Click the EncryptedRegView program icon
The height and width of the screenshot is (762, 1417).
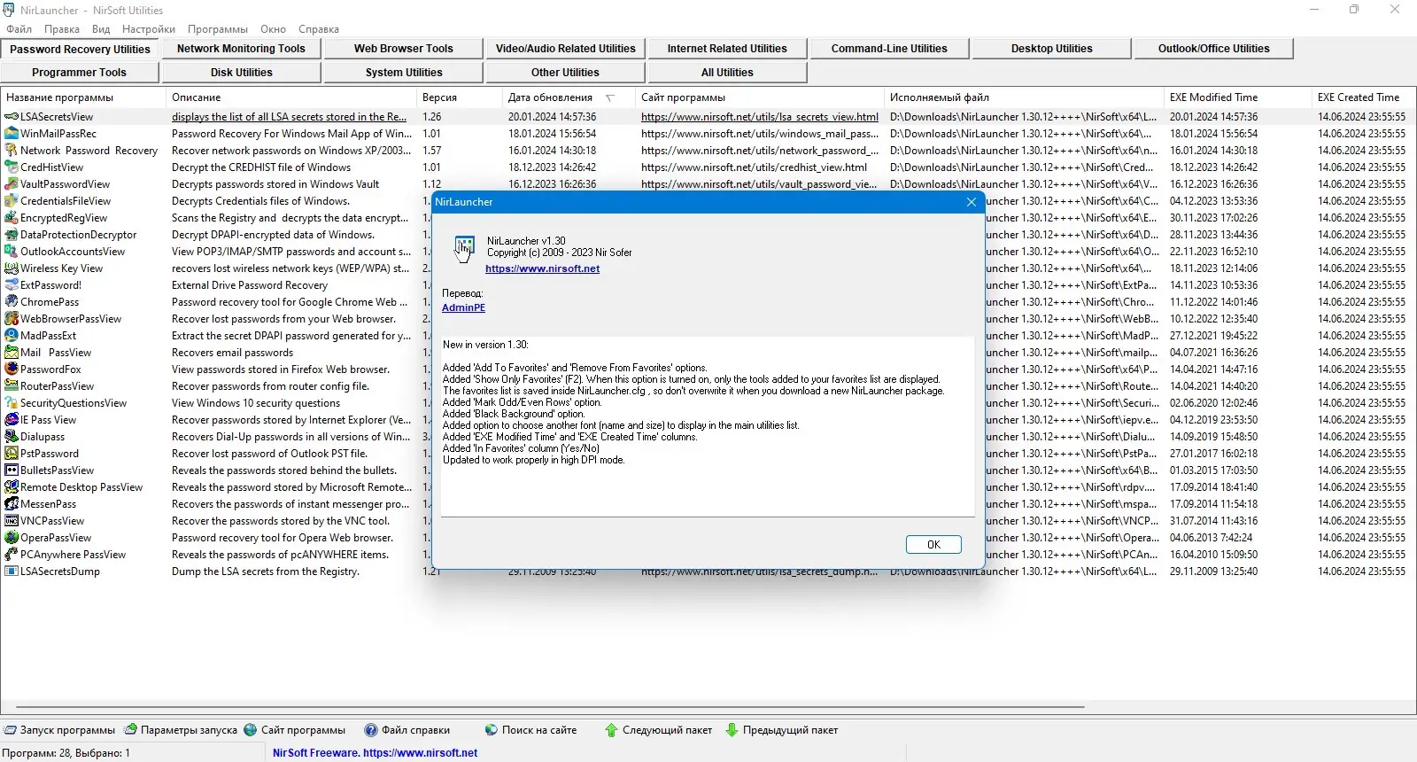coord(12,218)
